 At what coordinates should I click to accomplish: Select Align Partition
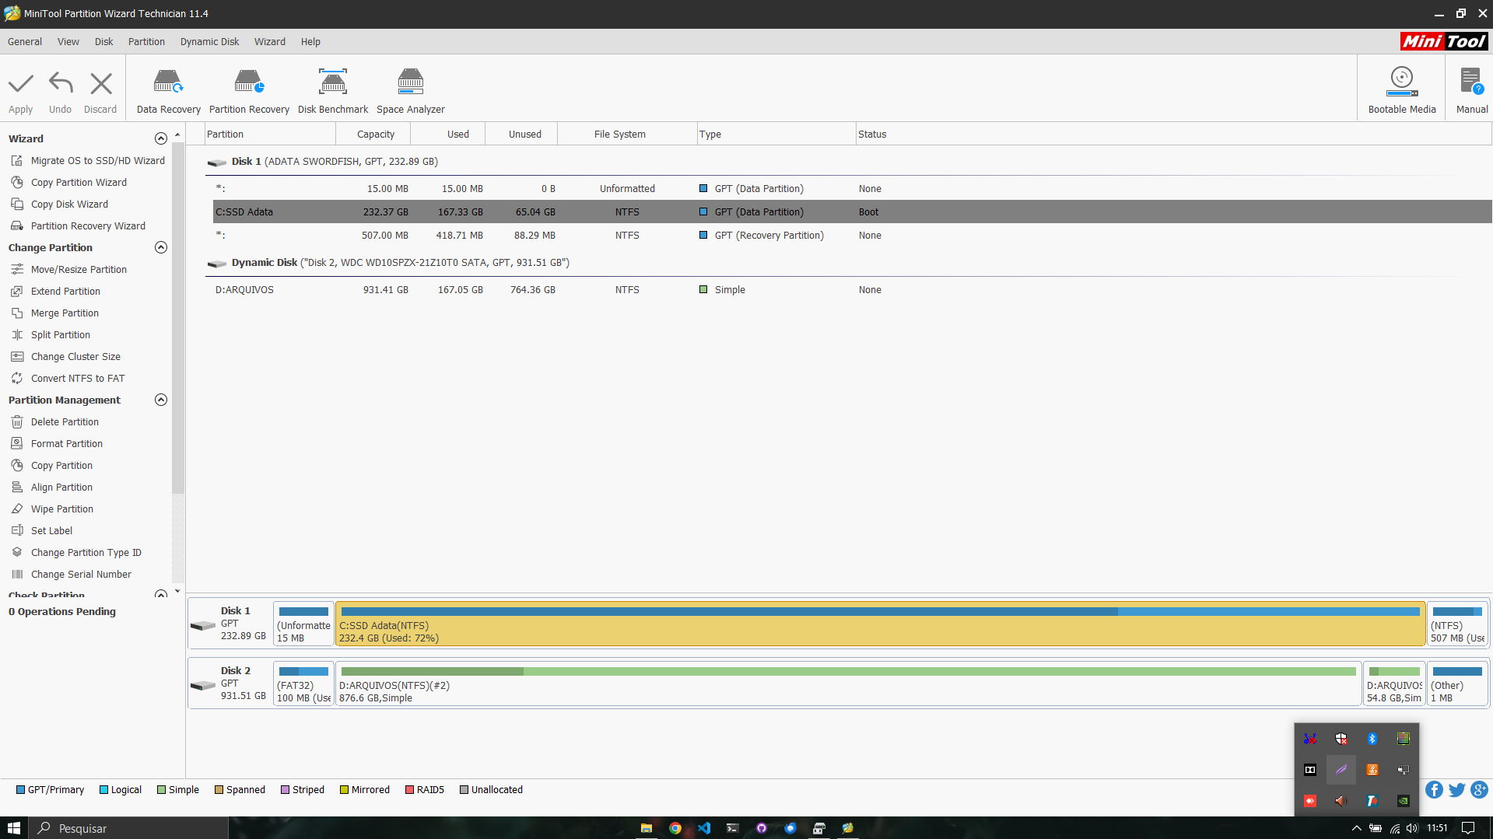tap(61, 488)
